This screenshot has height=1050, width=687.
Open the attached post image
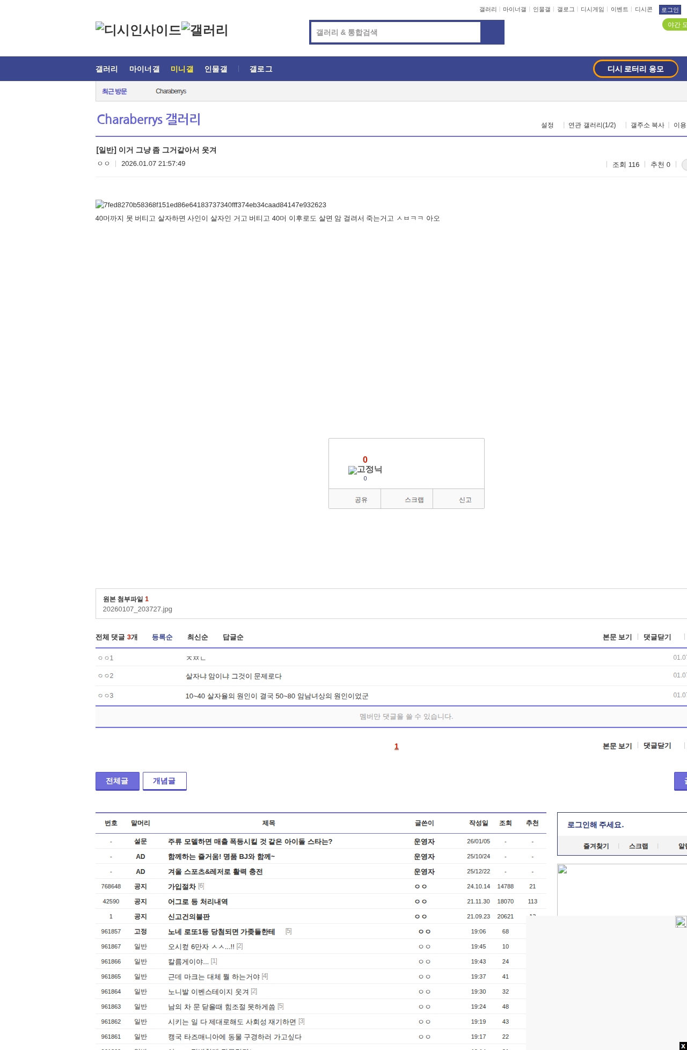210,205
